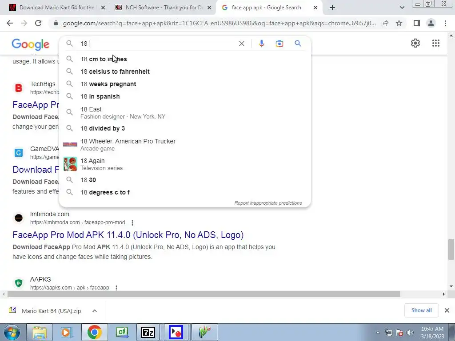
Task: Choose suggestion 18 degrees c to f
Action: click(185, 193)
